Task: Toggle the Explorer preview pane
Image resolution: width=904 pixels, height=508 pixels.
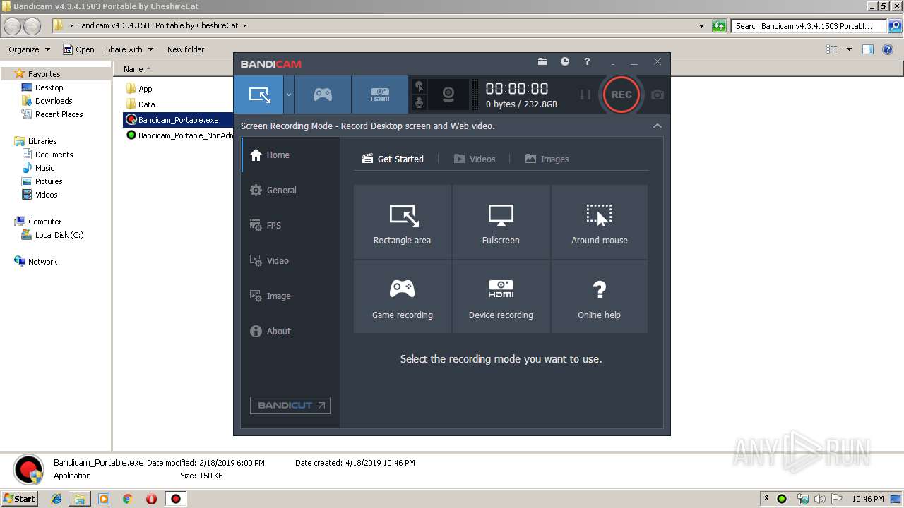Action: tap(868, 49)
